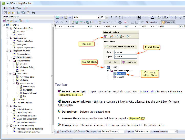185x140 pixels.
Task: Redo the last edit
Action: click(x=61, y=22)
